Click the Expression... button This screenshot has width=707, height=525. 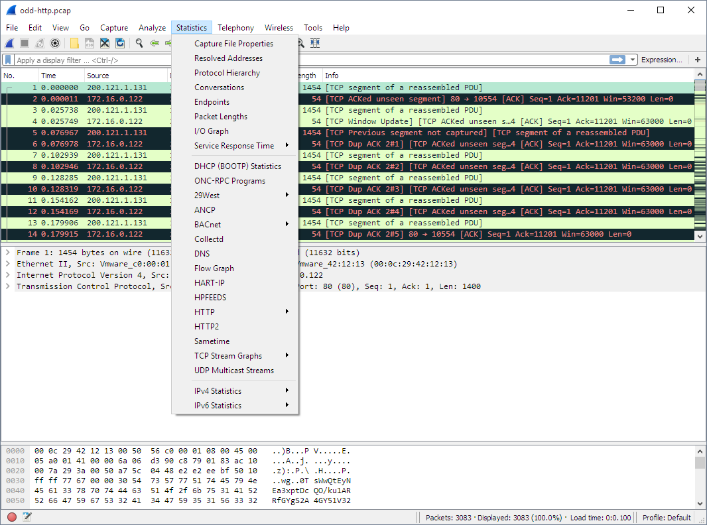pos(662,59)
